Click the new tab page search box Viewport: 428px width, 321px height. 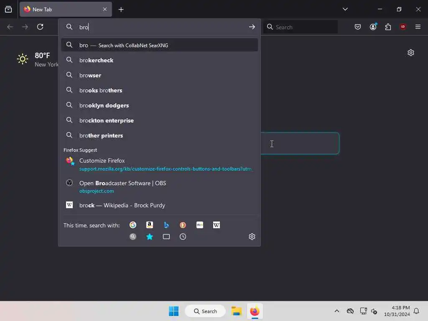[x=300, y=143]
